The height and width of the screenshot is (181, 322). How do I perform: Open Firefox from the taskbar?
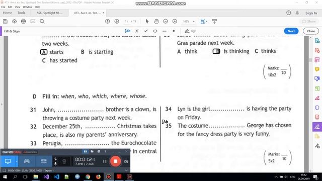[98, 176]
